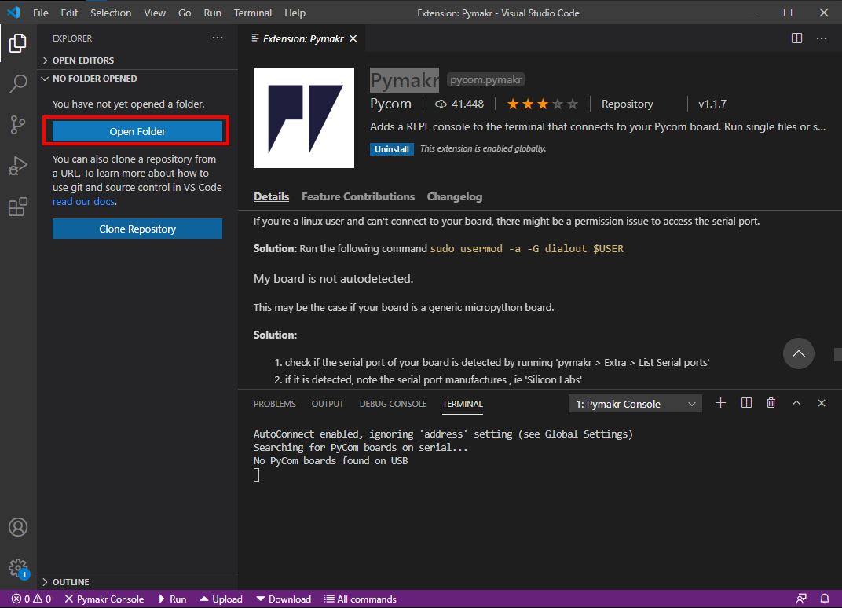This screenshot has height=608, width=842.
Task: Click the details view scrollbar thumb
Action: (838, 354)
